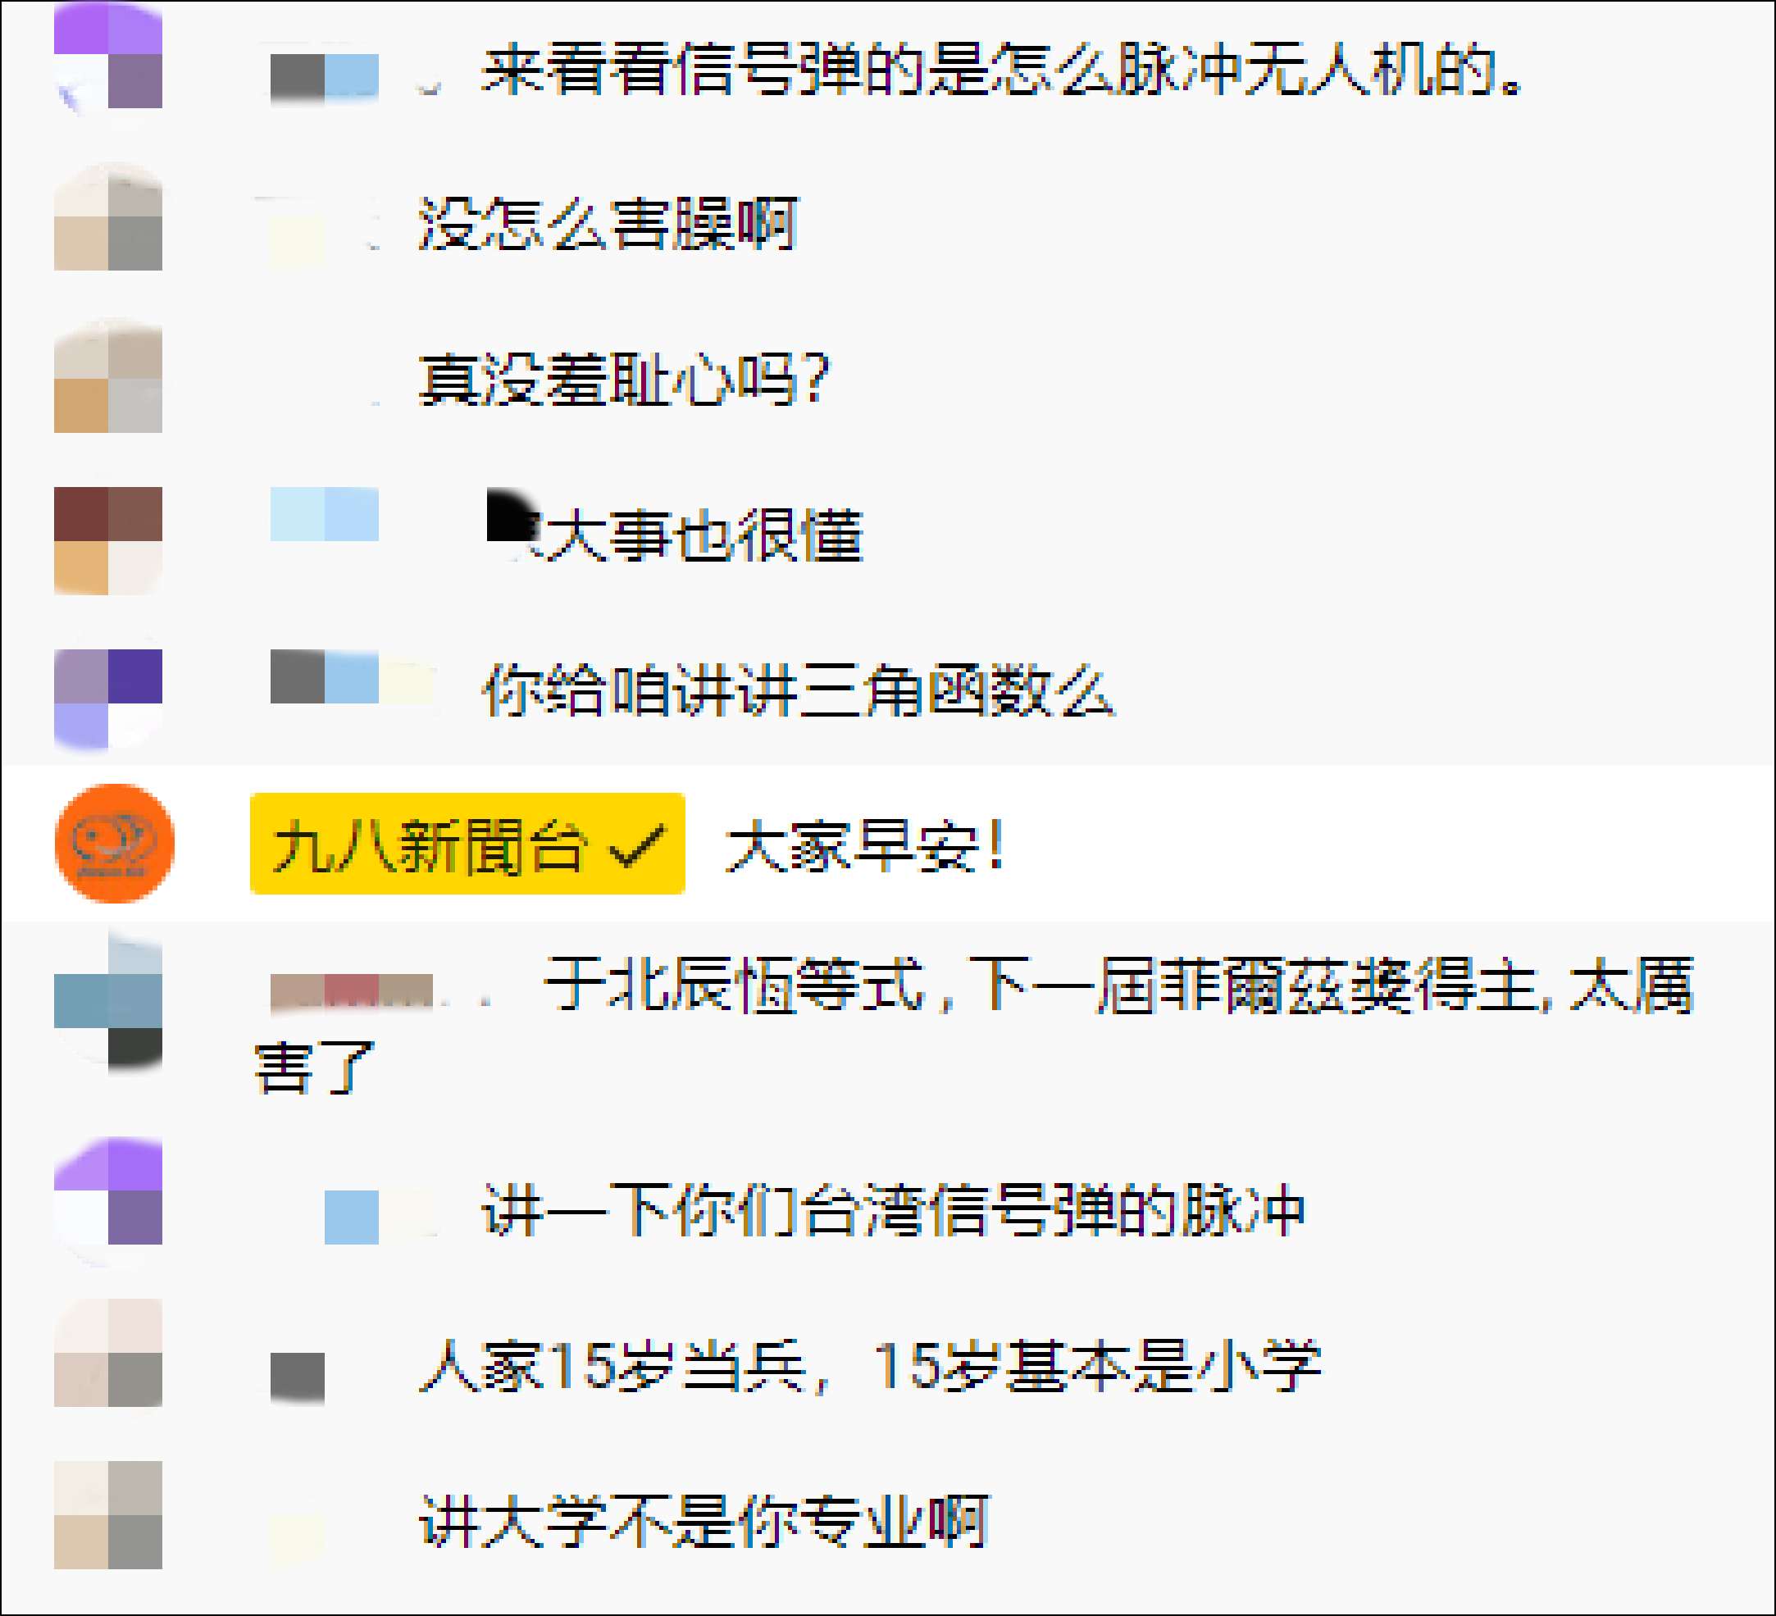
Task: Click the message 真没羞耻心吗?
Action: pos(625,380)
